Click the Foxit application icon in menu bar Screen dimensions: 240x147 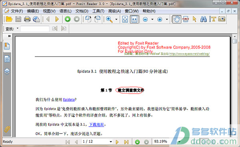click(6, 11)
